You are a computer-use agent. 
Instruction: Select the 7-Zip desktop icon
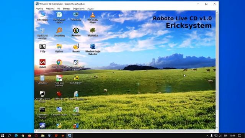[42, 48]
